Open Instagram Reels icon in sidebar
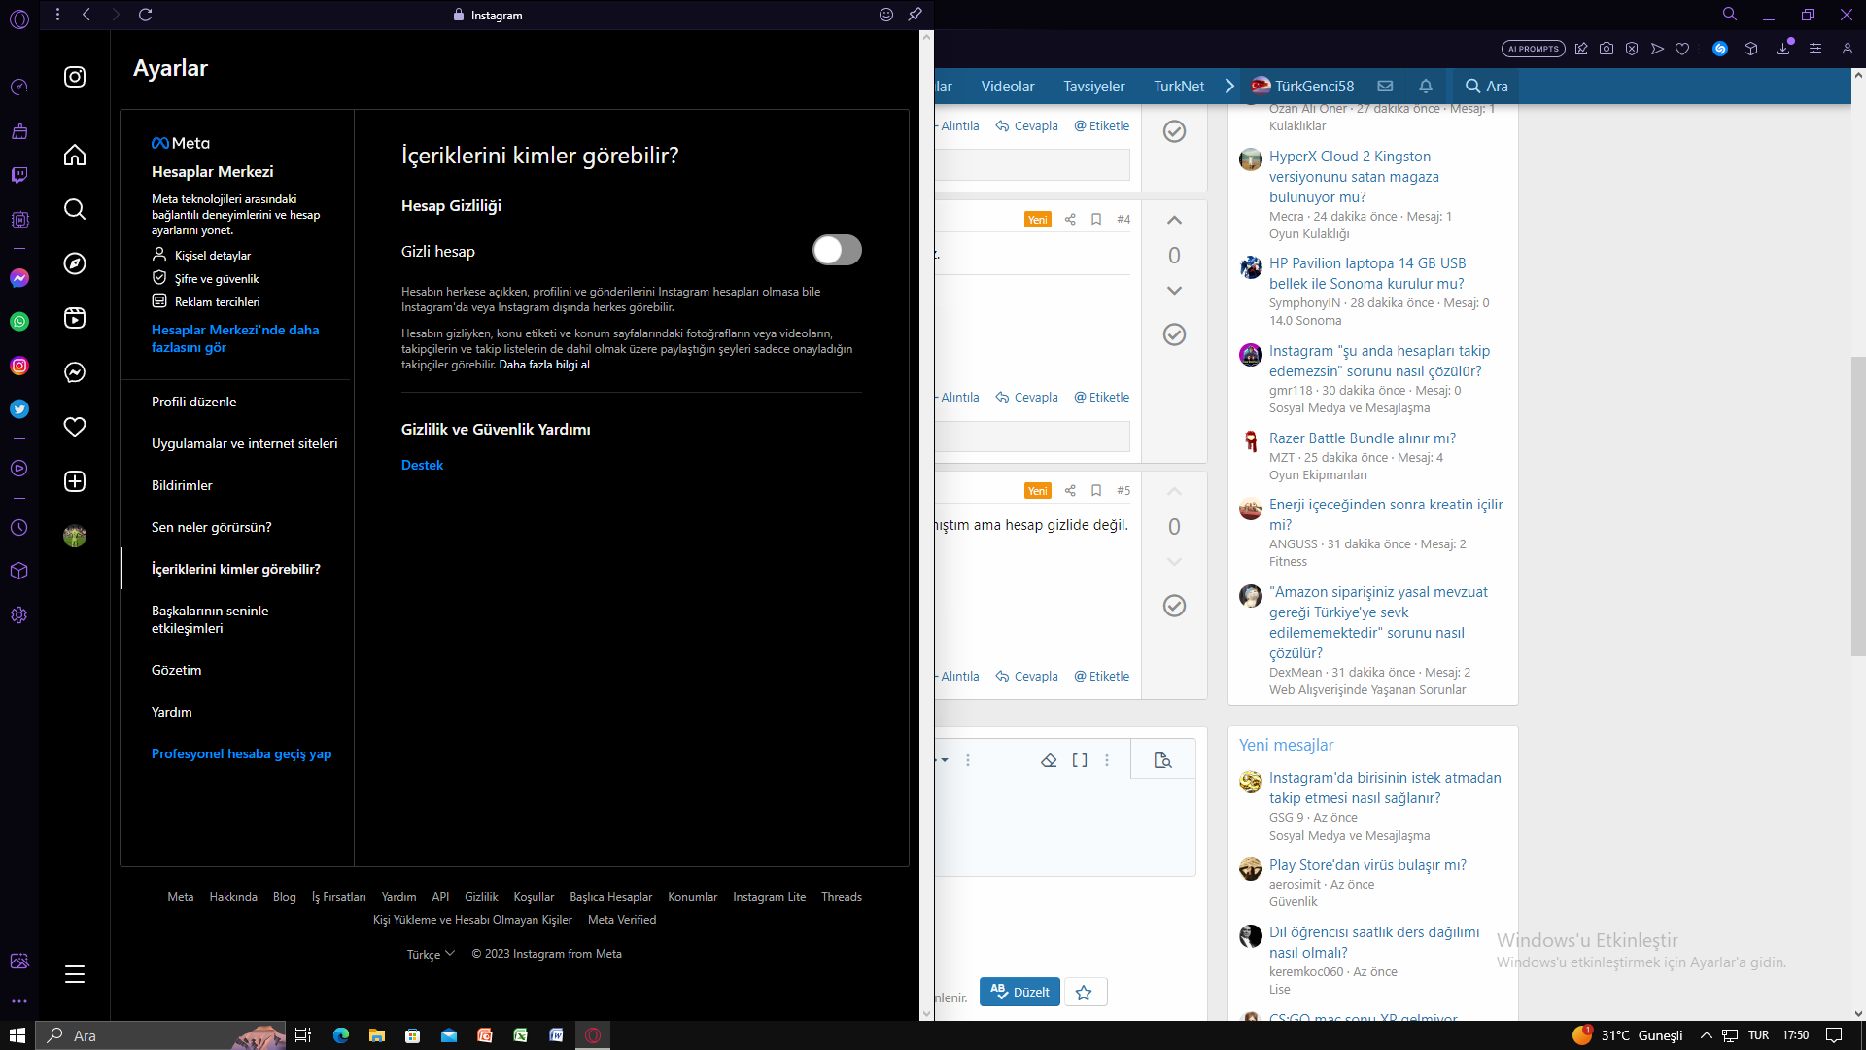This screenshot has height=1050, width=1866. pyautogui.click(x=75, y=318)
